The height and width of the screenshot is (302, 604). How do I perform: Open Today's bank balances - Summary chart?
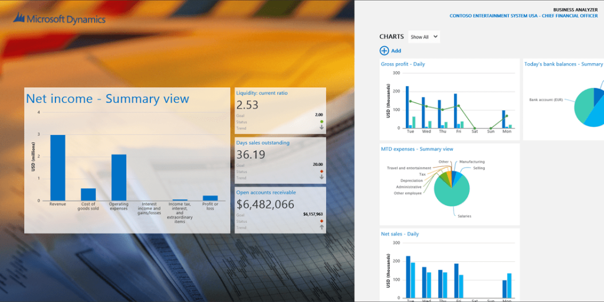(563, 64)
